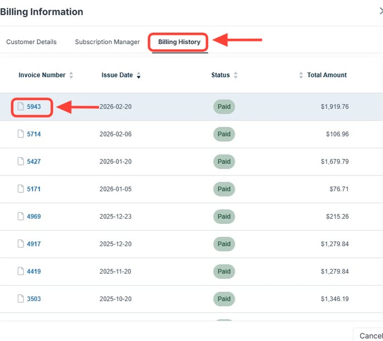This screenshot has height=341, width=383.
Task: Open invoice 4419 link
Action: pyautogui.click(x=34, y=271)
